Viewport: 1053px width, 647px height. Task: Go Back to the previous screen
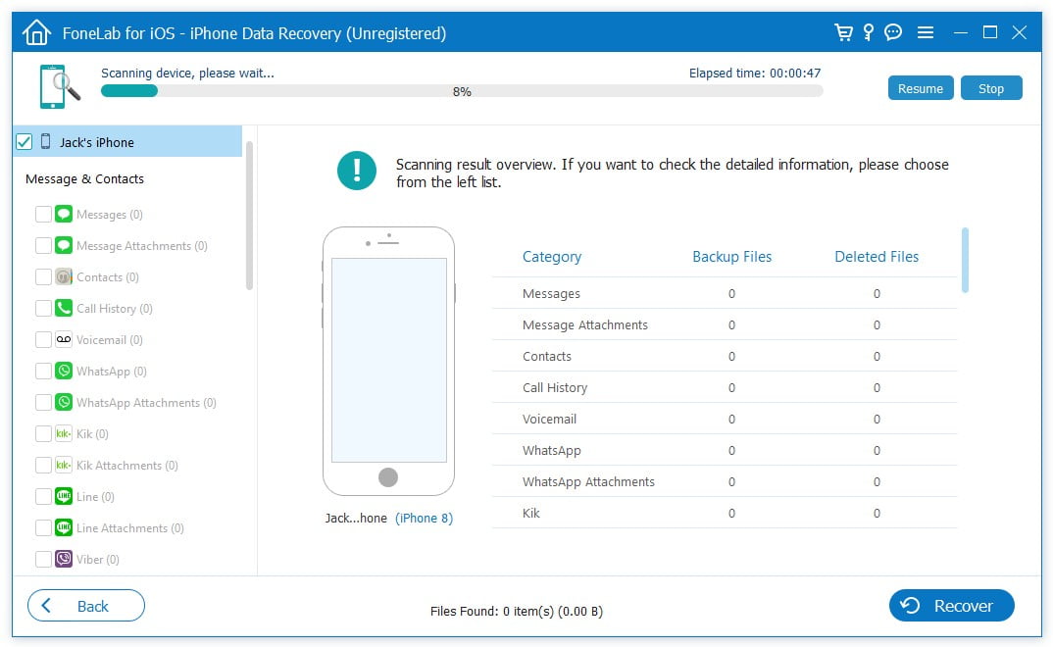tap(86, 606)
